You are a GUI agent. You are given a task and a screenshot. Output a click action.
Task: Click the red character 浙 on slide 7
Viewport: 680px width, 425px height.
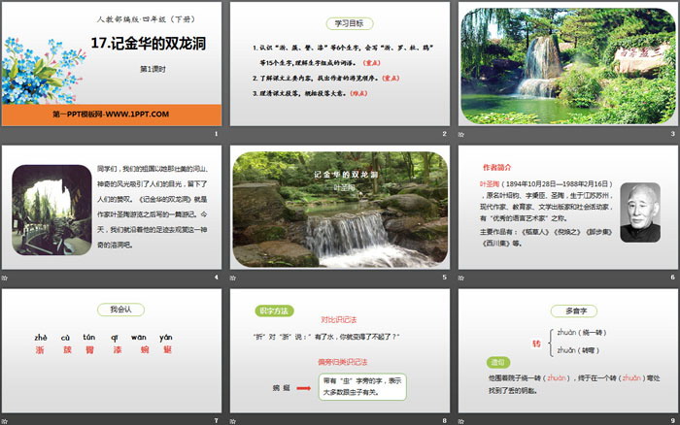[x=40, y=349]
